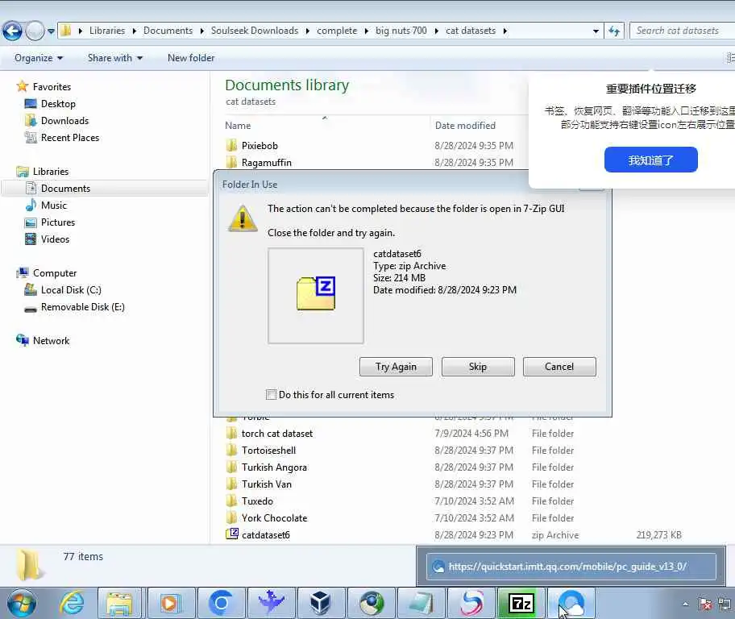Launch Internet Explorer from taskbar
This screenshot has width=735, height=619.
[73, 603]
